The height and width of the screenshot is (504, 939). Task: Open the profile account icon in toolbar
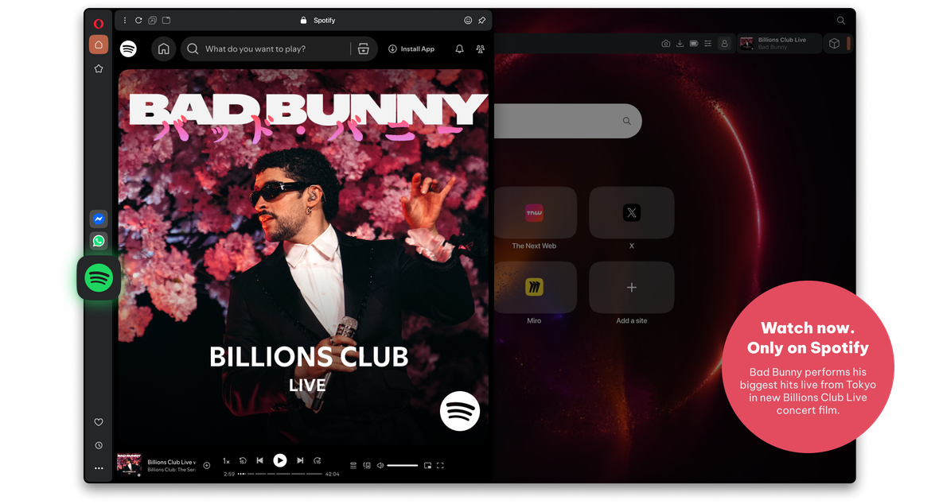725,44
